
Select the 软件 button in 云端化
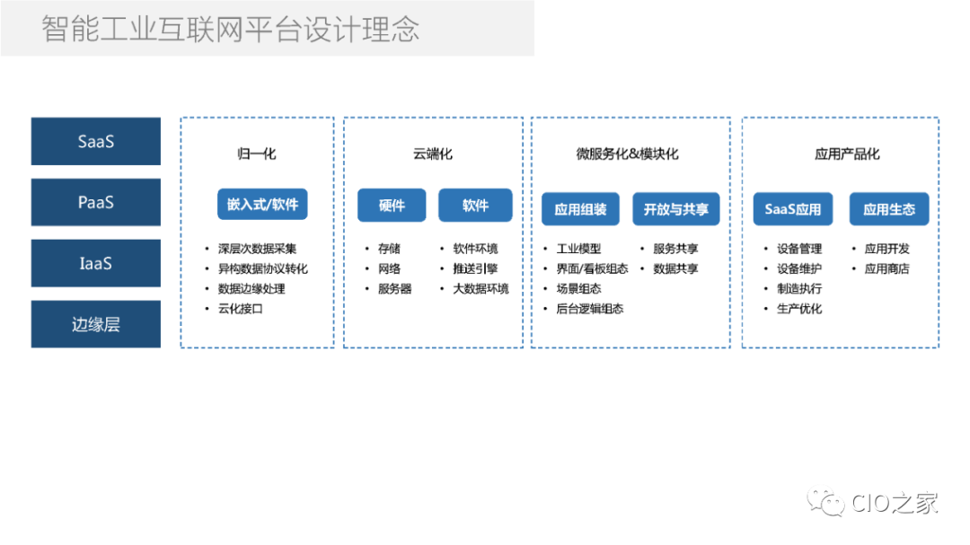tap(475, 205)
